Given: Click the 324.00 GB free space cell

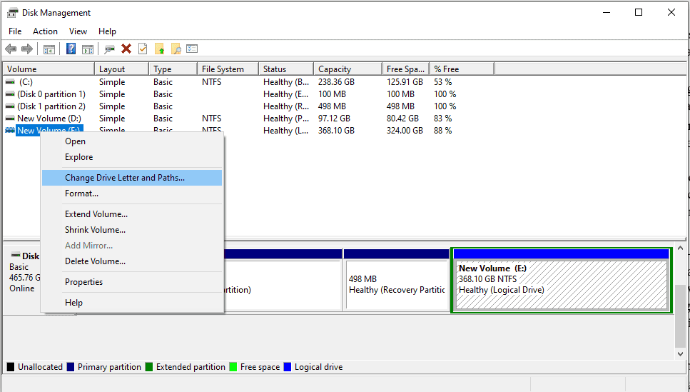Looking at the screenshot, I should [x=405, y=131].
